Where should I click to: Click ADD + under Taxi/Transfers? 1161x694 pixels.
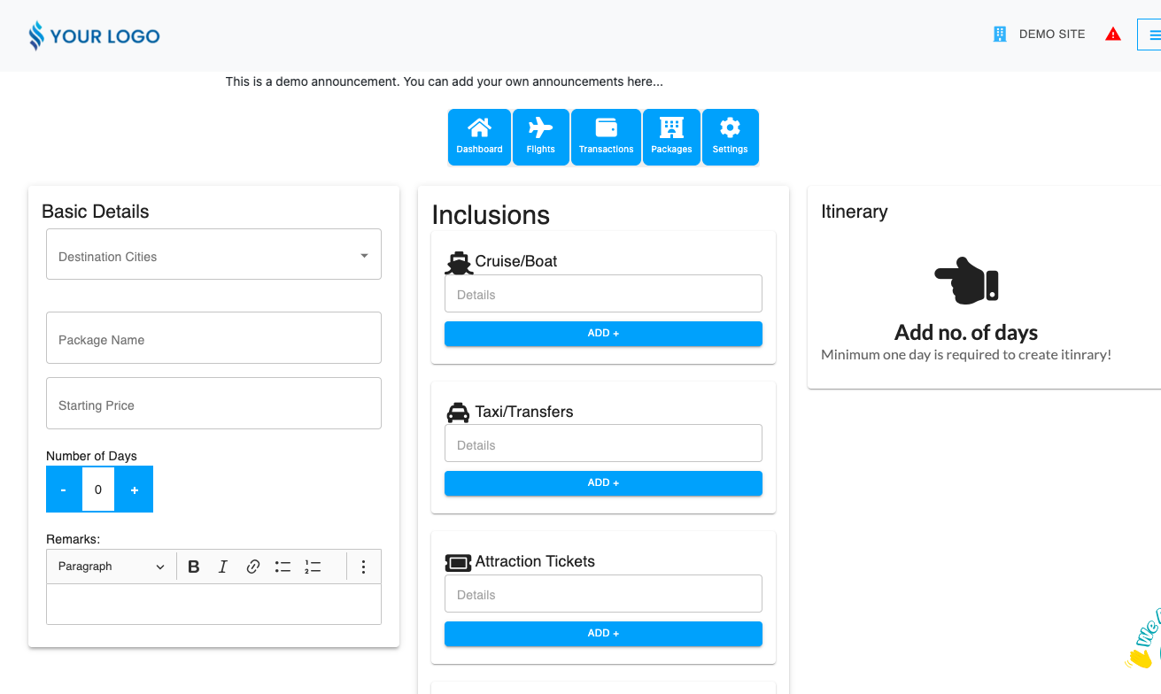(x=603, y=483)
